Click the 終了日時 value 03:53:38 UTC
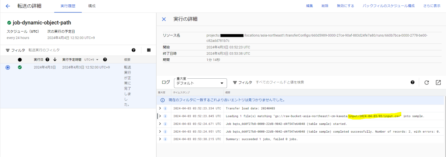The height and width of the screenshot is (157, 446). point(228,53)
